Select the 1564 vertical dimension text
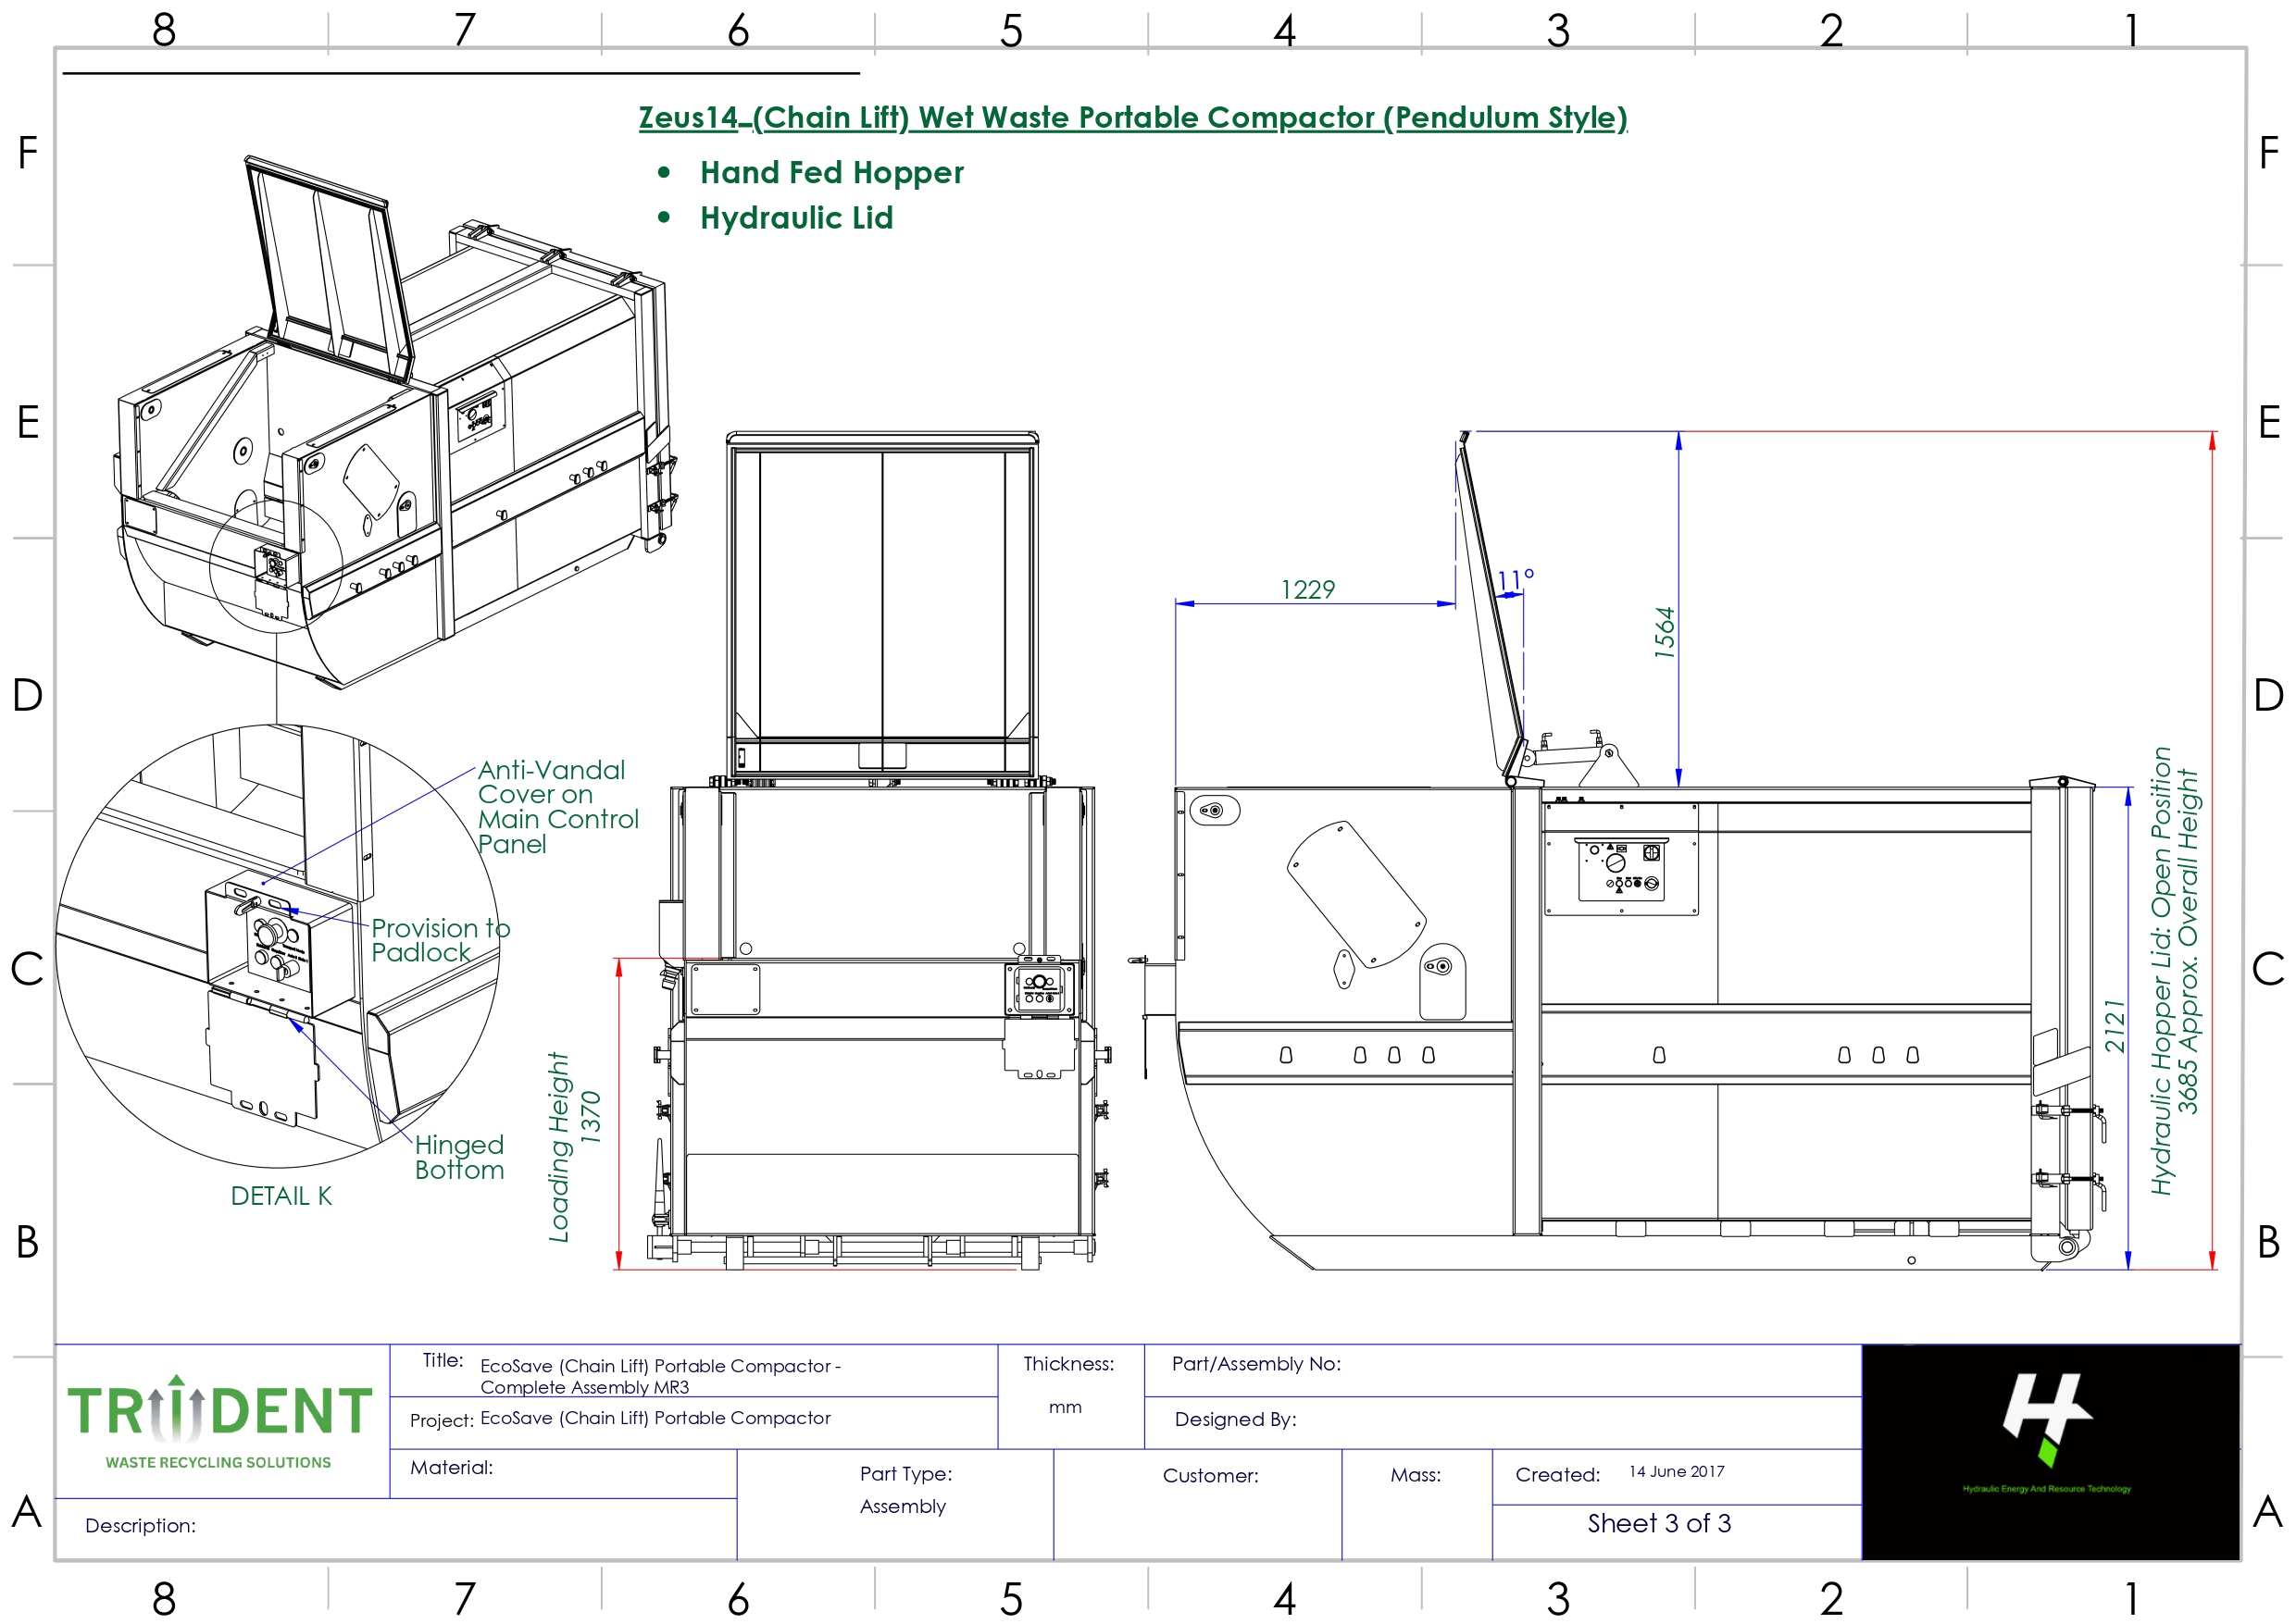This screenshot has width=2296, height=1624. (1663, 632)
